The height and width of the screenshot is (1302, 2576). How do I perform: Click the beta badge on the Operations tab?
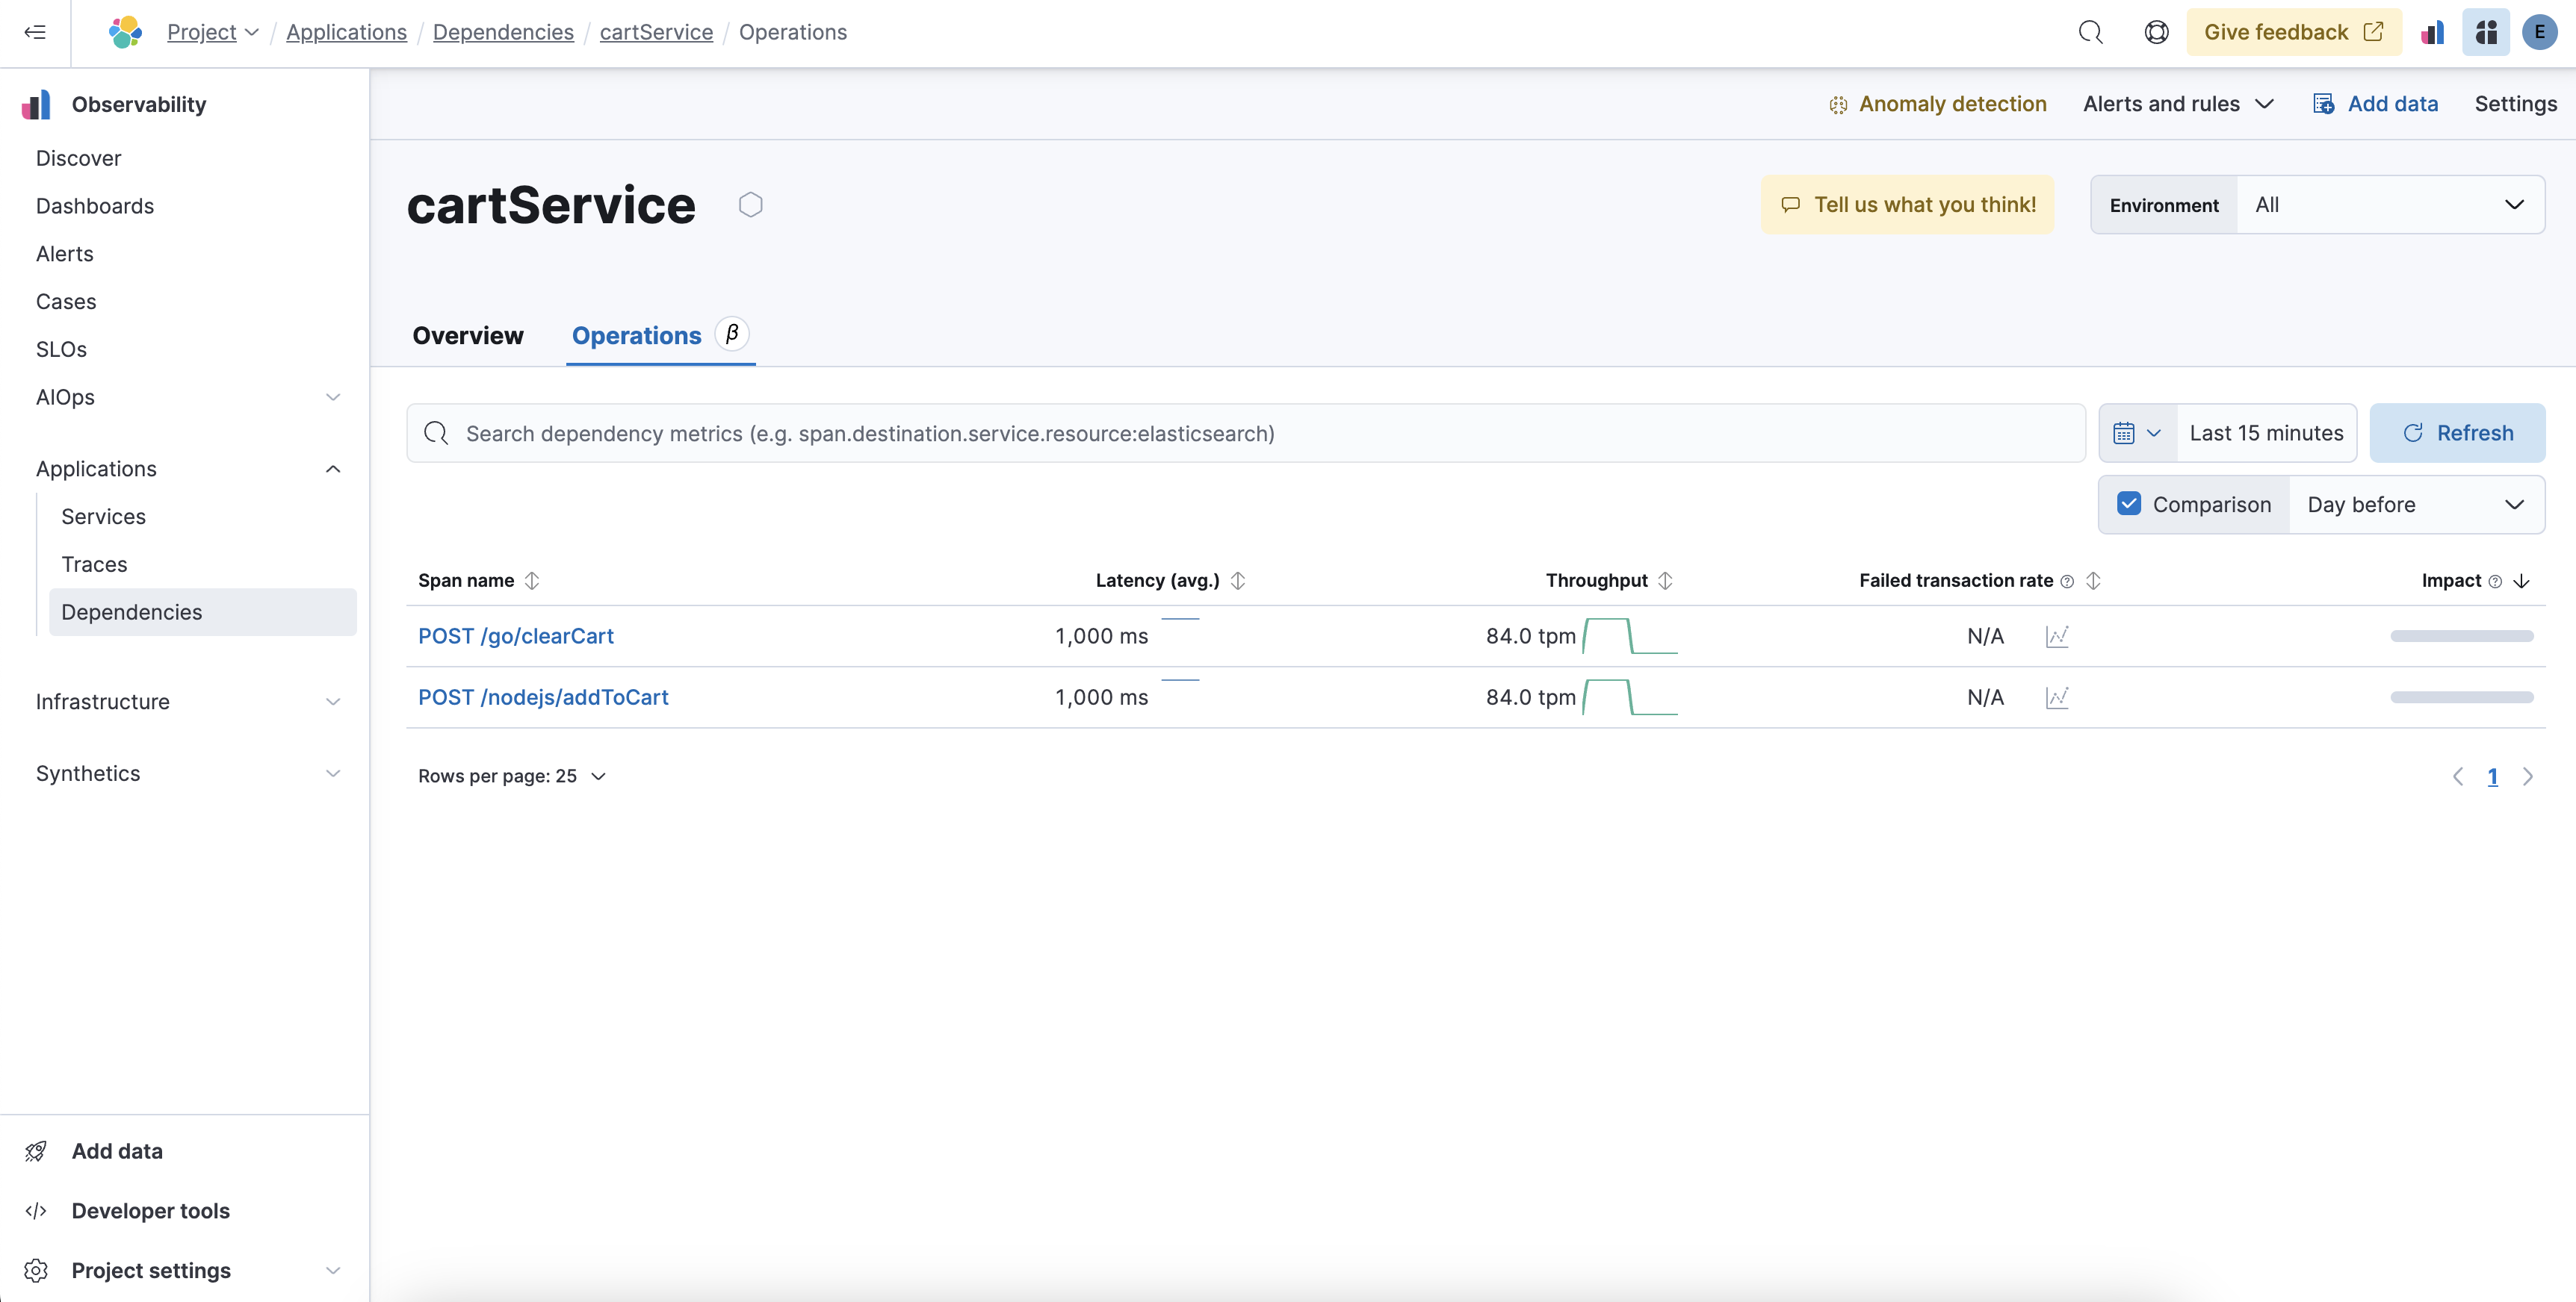(x=732, y=334)
